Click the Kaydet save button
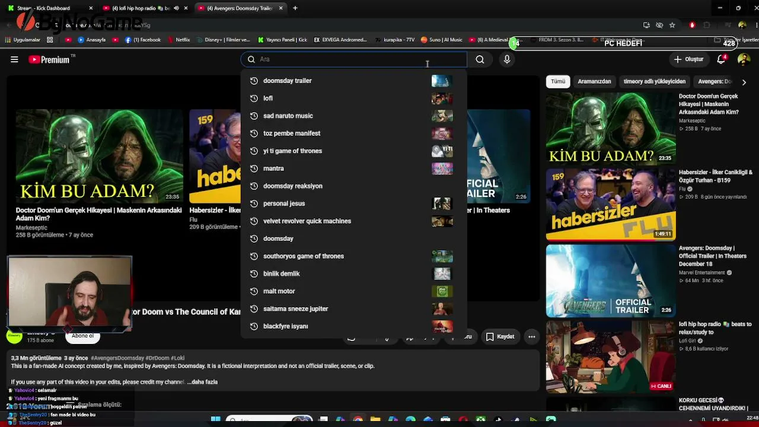Image resolution: width=759 pixels, height=427 pixels. click(x=500, y=337)
